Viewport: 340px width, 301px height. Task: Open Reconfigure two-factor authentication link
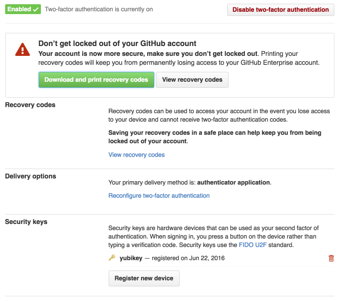point(159,195)
